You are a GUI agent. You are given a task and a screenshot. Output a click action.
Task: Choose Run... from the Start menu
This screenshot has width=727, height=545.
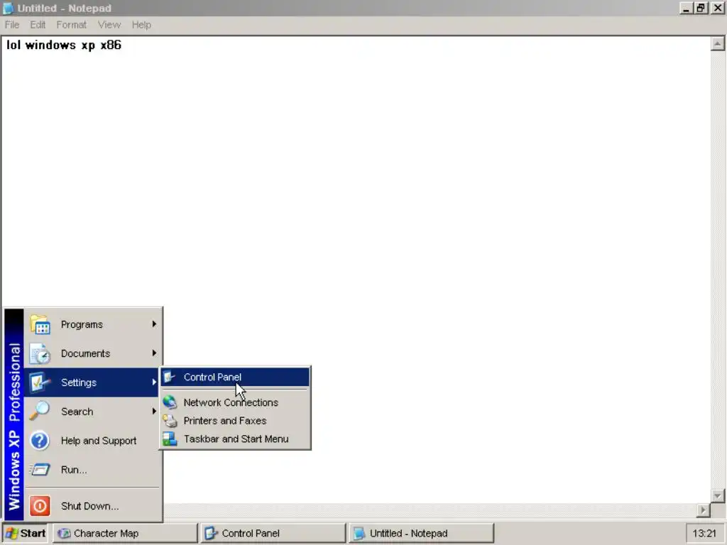click(x=92, y=470)
